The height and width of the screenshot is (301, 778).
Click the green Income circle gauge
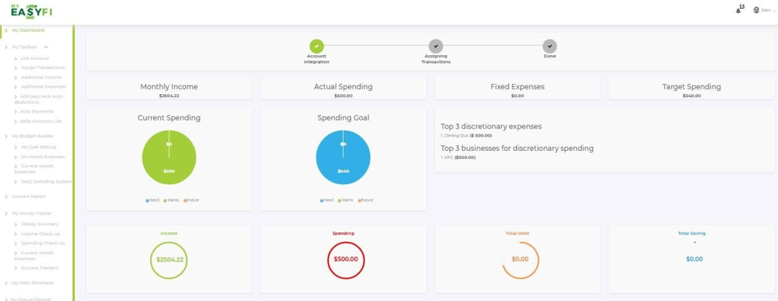pyautogui.click(x=168, y=259)
